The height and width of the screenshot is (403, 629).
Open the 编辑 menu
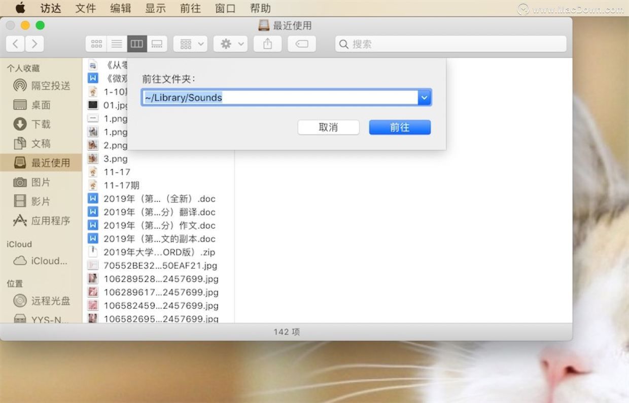coord(120,8)
